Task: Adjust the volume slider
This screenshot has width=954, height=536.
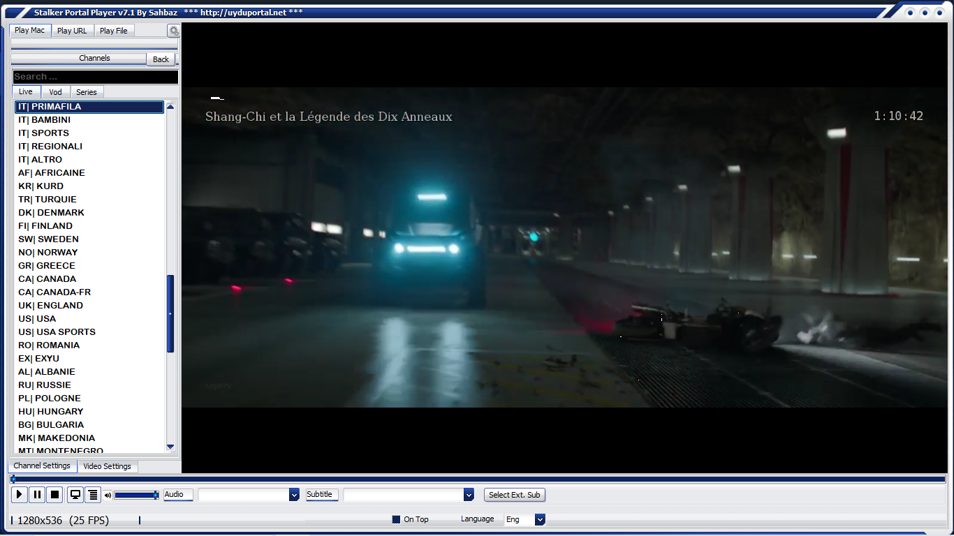Action: pos(137,495)
